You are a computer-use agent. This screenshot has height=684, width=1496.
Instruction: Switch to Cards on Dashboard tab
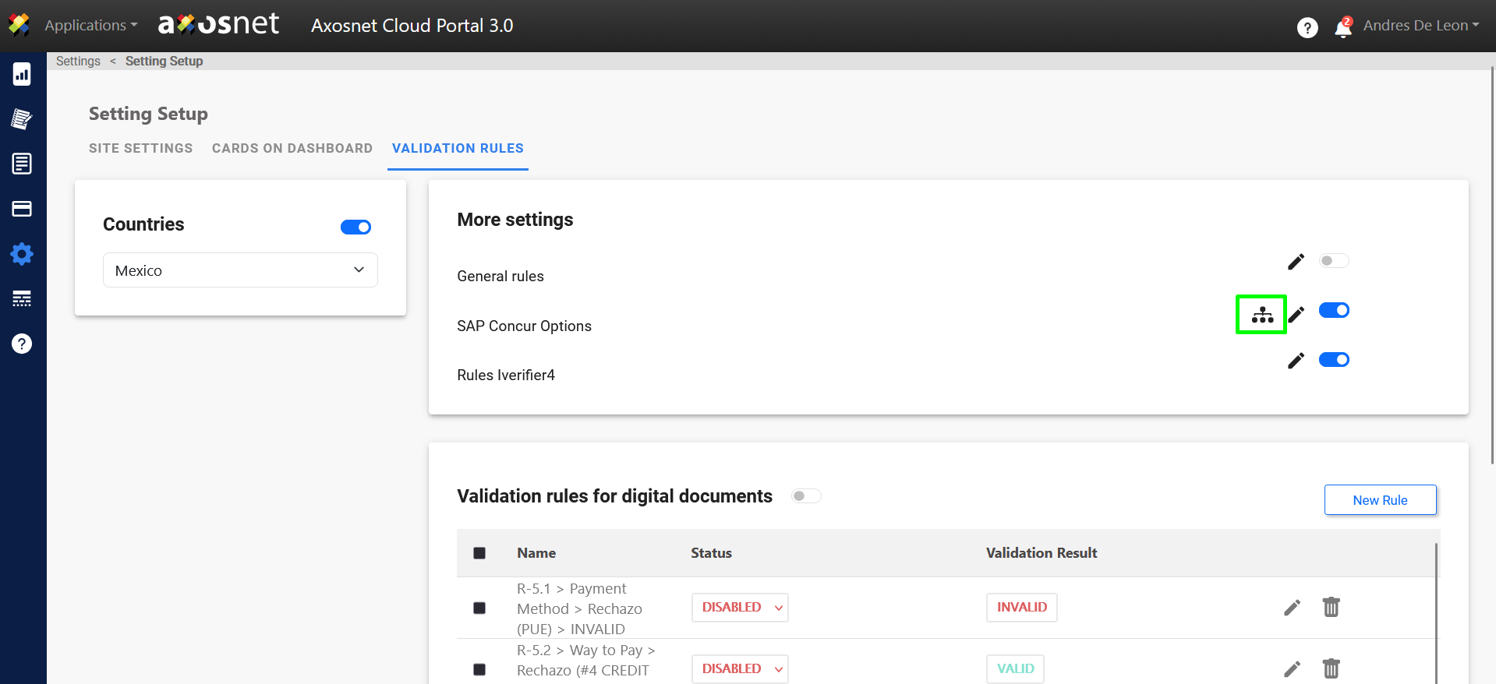point(292,148)
